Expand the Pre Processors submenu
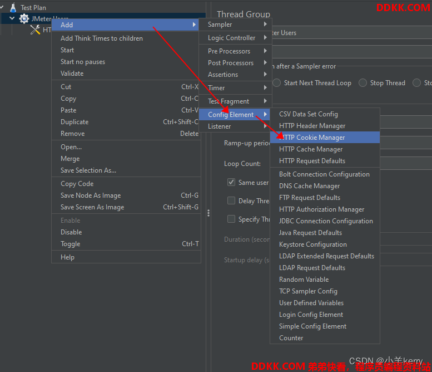 pyautogui.click(x=235, y=51)
